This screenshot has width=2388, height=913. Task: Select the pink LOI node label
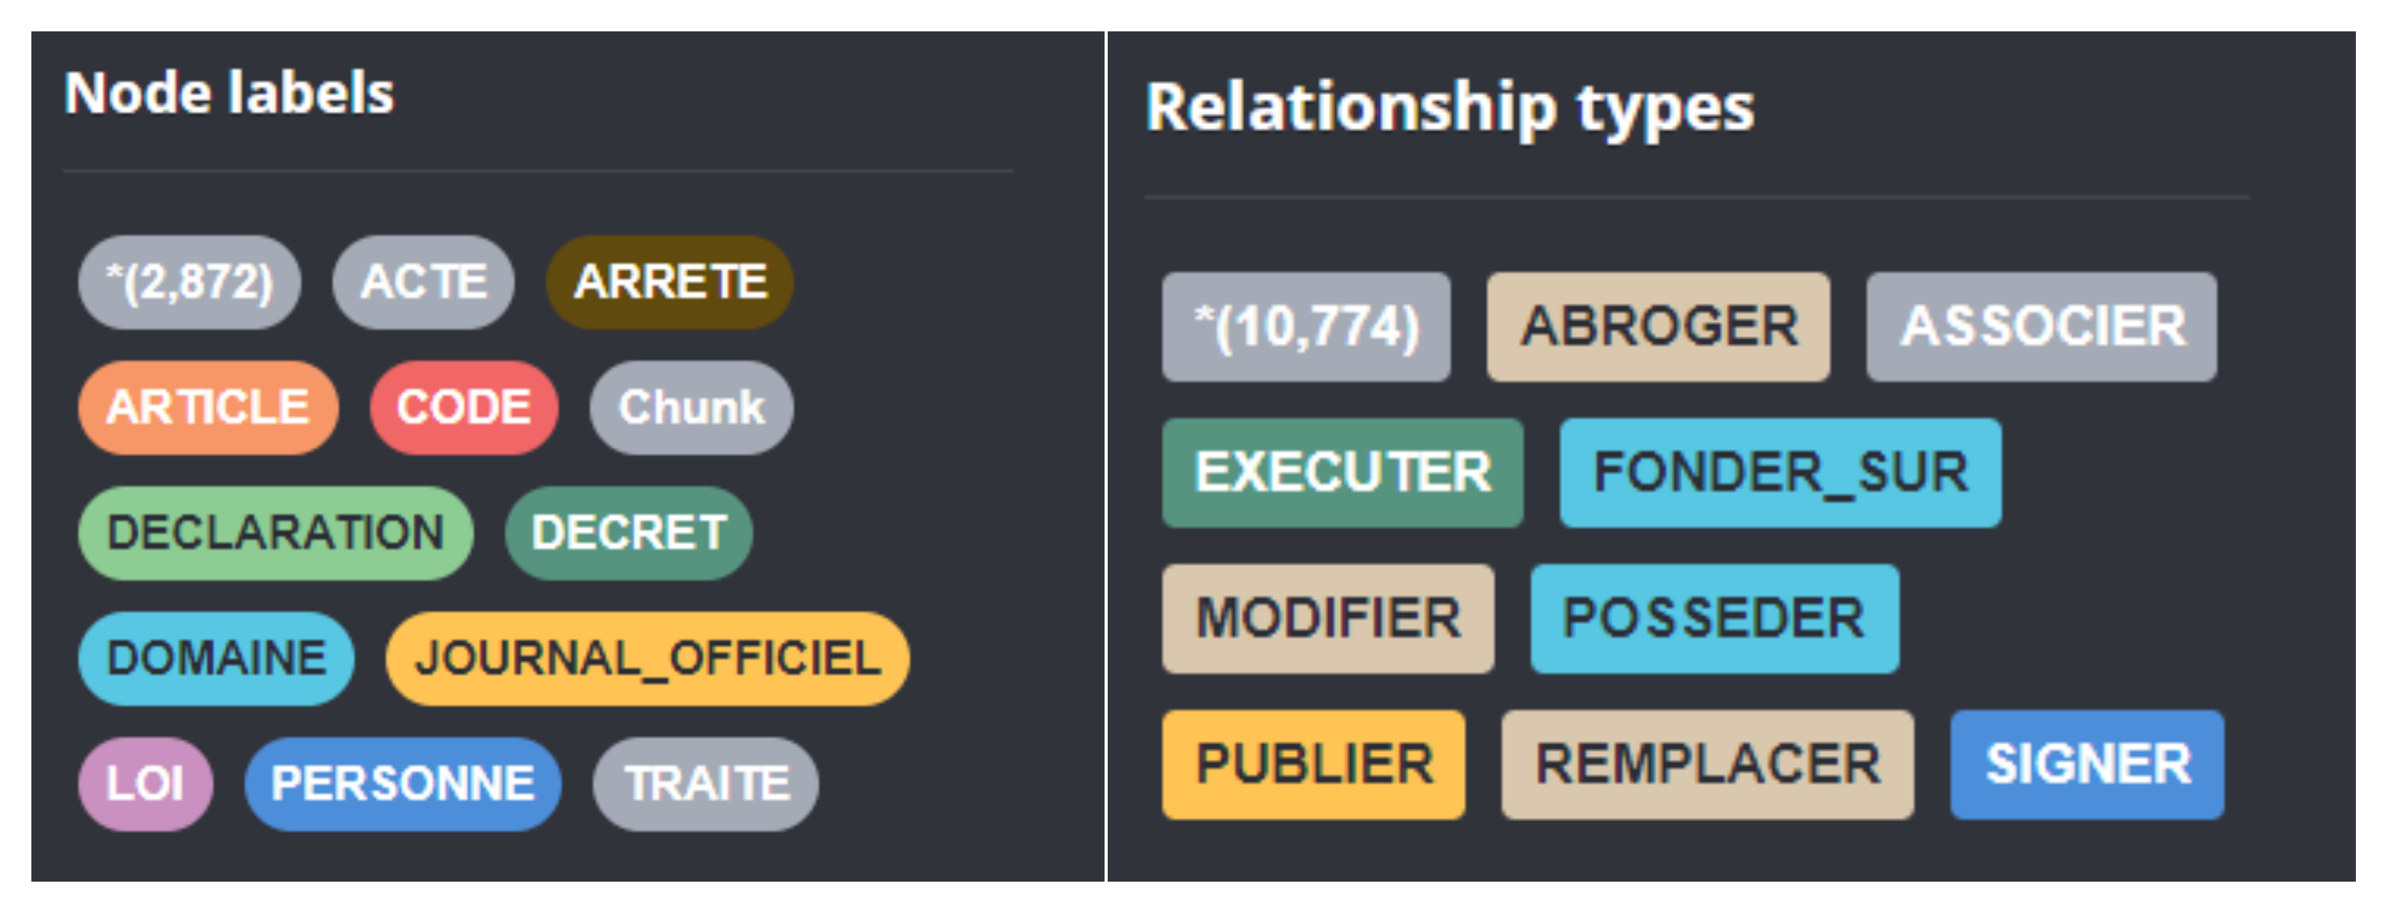coord(144,784)
